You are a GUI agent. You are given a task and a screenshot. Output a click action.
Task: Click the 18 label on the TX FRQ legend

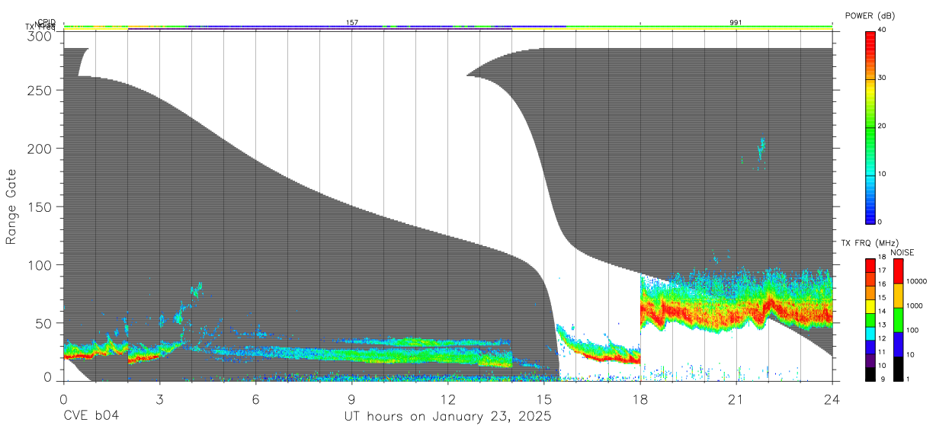coord(882,258)
